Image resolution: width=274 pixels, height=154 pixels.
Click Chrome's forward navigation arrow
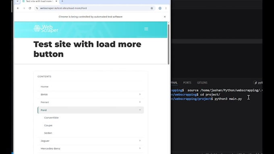pos(24,8)
